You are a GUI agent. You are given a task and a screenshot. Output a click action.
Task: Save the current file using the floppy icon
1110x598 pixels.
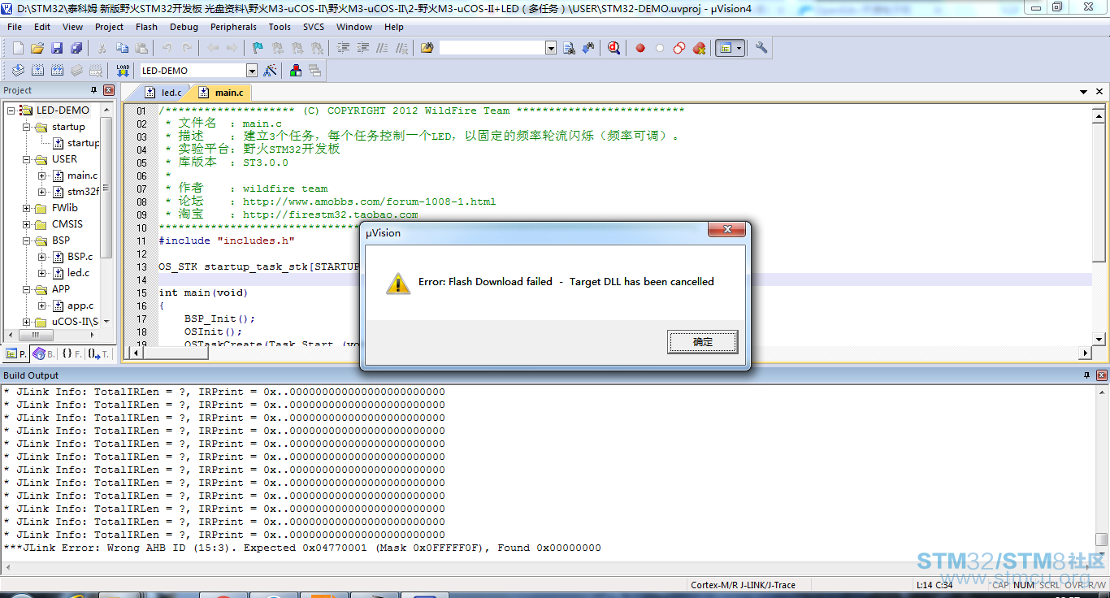(57, 49)
